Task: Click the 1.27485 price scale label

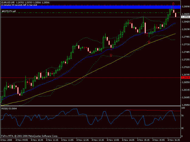Action: (x=186, y=52)
